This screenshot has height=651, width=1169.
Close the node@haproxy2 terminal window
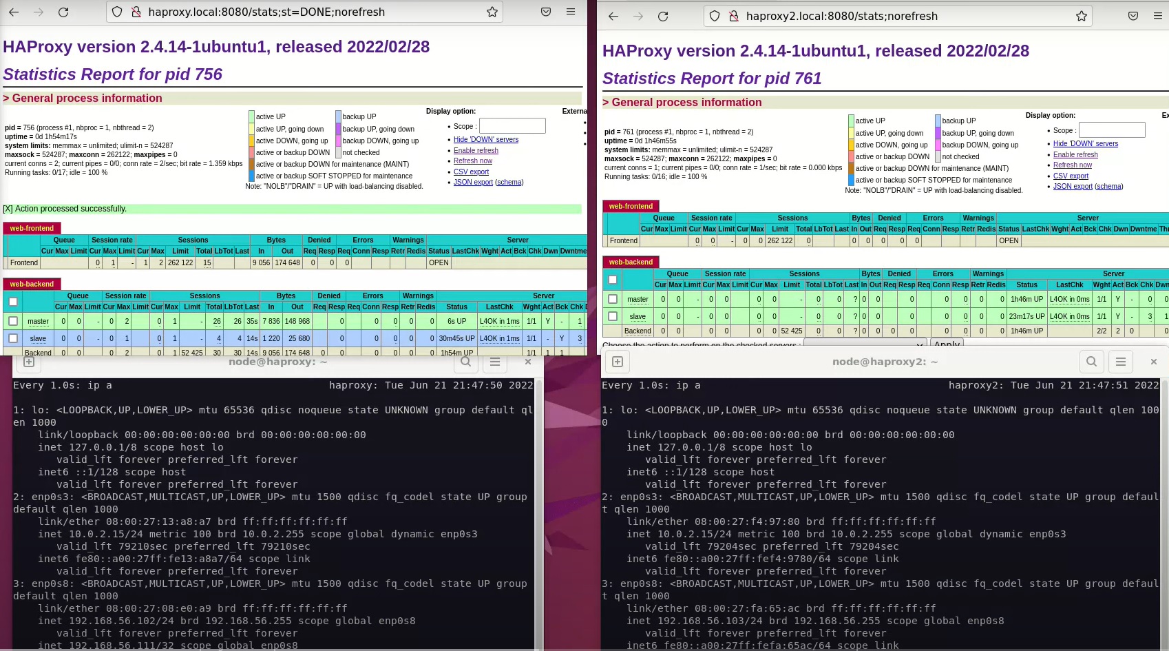[x=1154, y=361]
